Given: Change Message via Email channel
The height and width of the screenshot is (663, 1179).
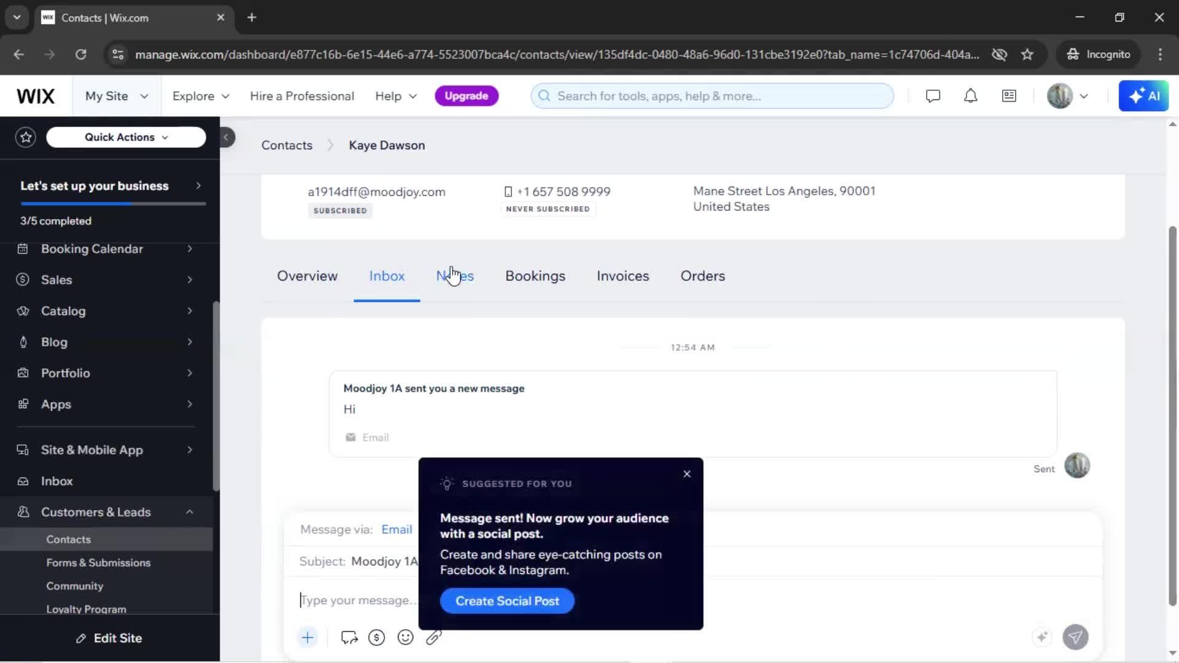Looking at the screenshot, I should pyautogui.click(x=397, y=529).
